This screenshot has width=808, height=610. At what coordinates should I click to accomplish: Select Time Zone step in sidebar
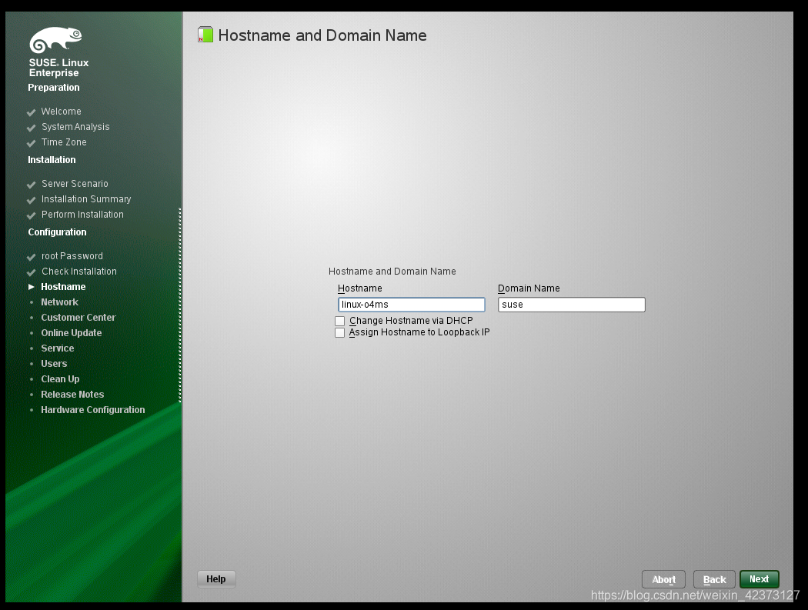64,142
